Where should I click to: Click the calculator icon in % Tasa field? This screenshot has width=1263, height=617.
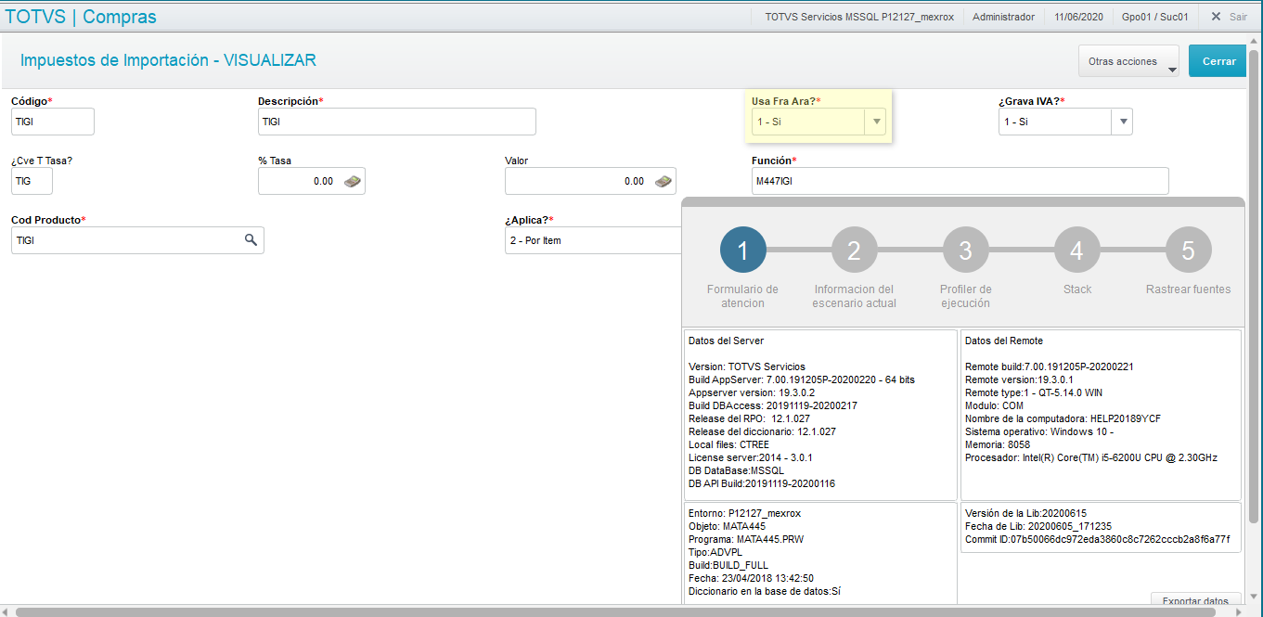tap(353, 182)
